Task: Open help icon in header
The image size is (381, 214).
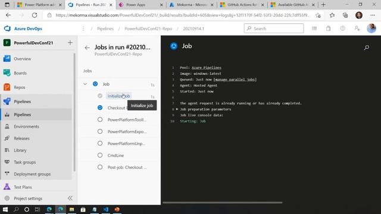Action: click(343, 29)
